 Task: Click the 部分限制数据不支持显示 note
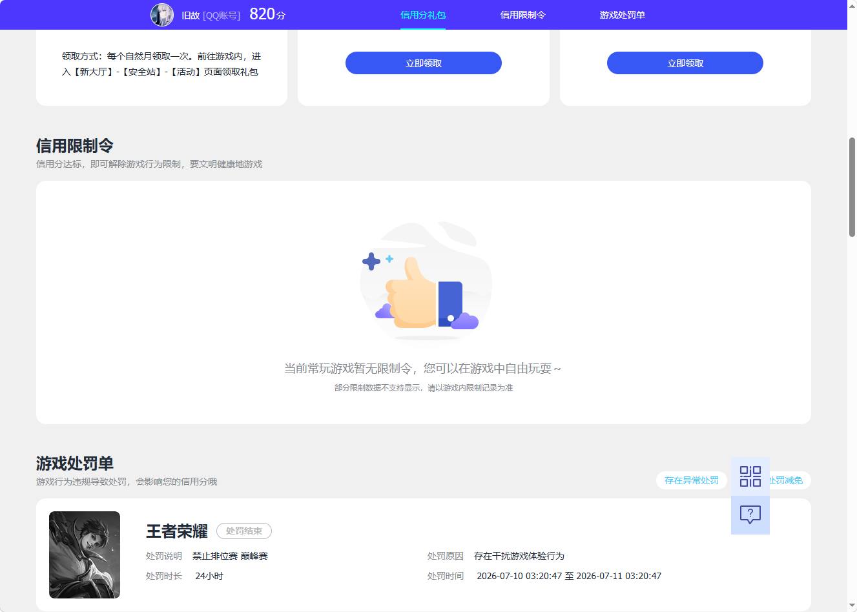[424, 388]
